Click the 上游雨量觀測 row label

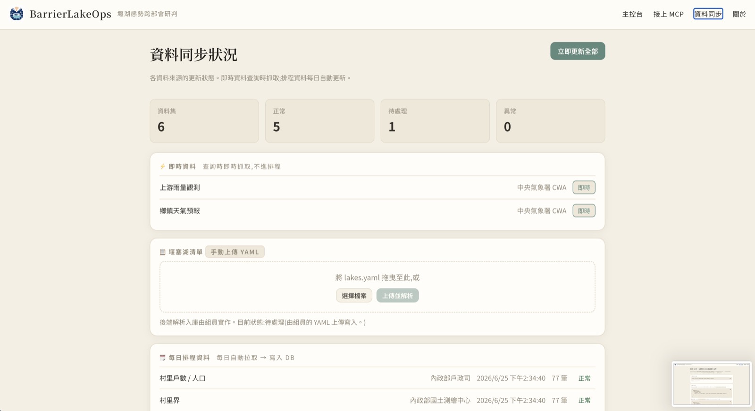click(180, 187)
